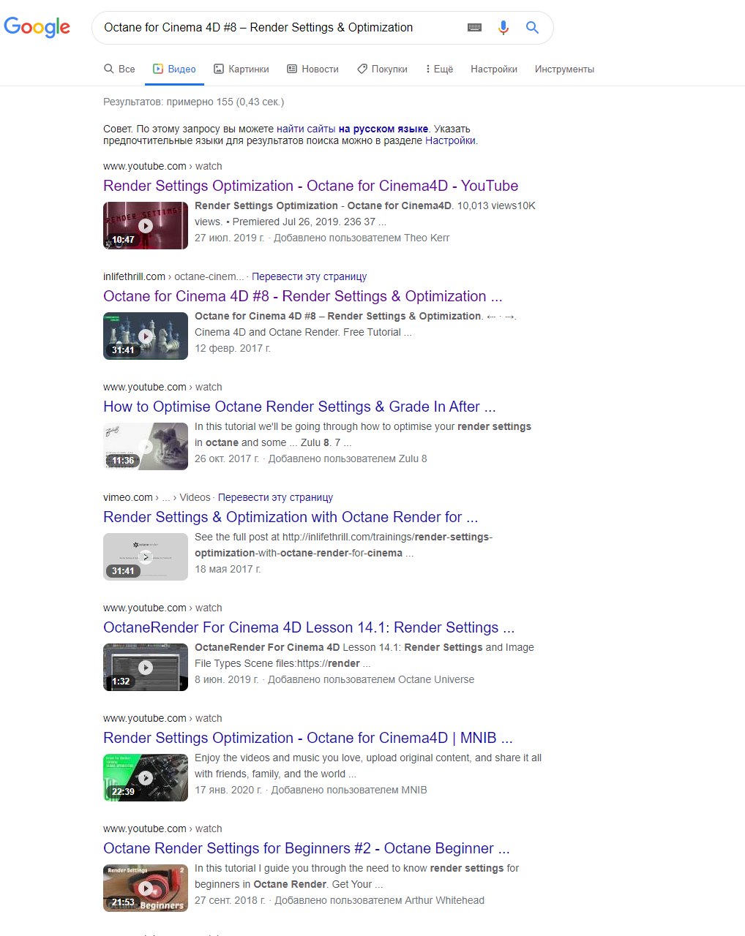Play the 22:39 video thumbnail

tap(146, 777)
